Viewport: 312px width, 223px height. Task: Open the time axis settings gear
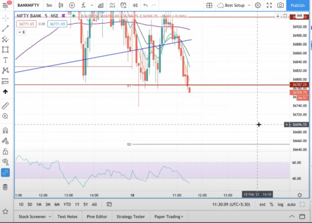pyautogui.click(x=300, y=195)
